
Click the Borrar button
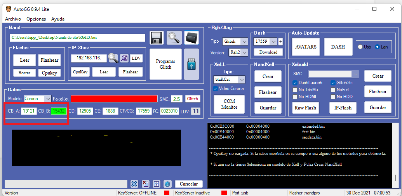(24, 73)
